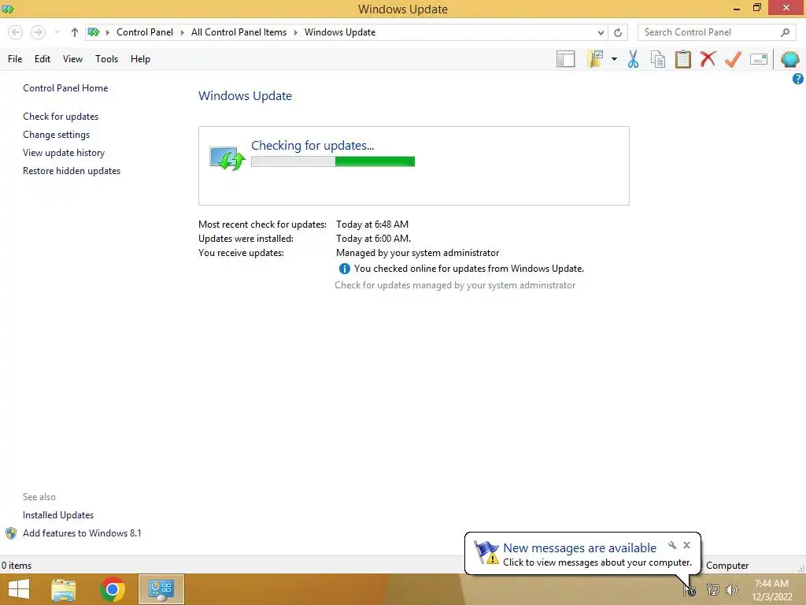
Task: Open the recent locations dropdown arrow
Action: coord(57,32)
